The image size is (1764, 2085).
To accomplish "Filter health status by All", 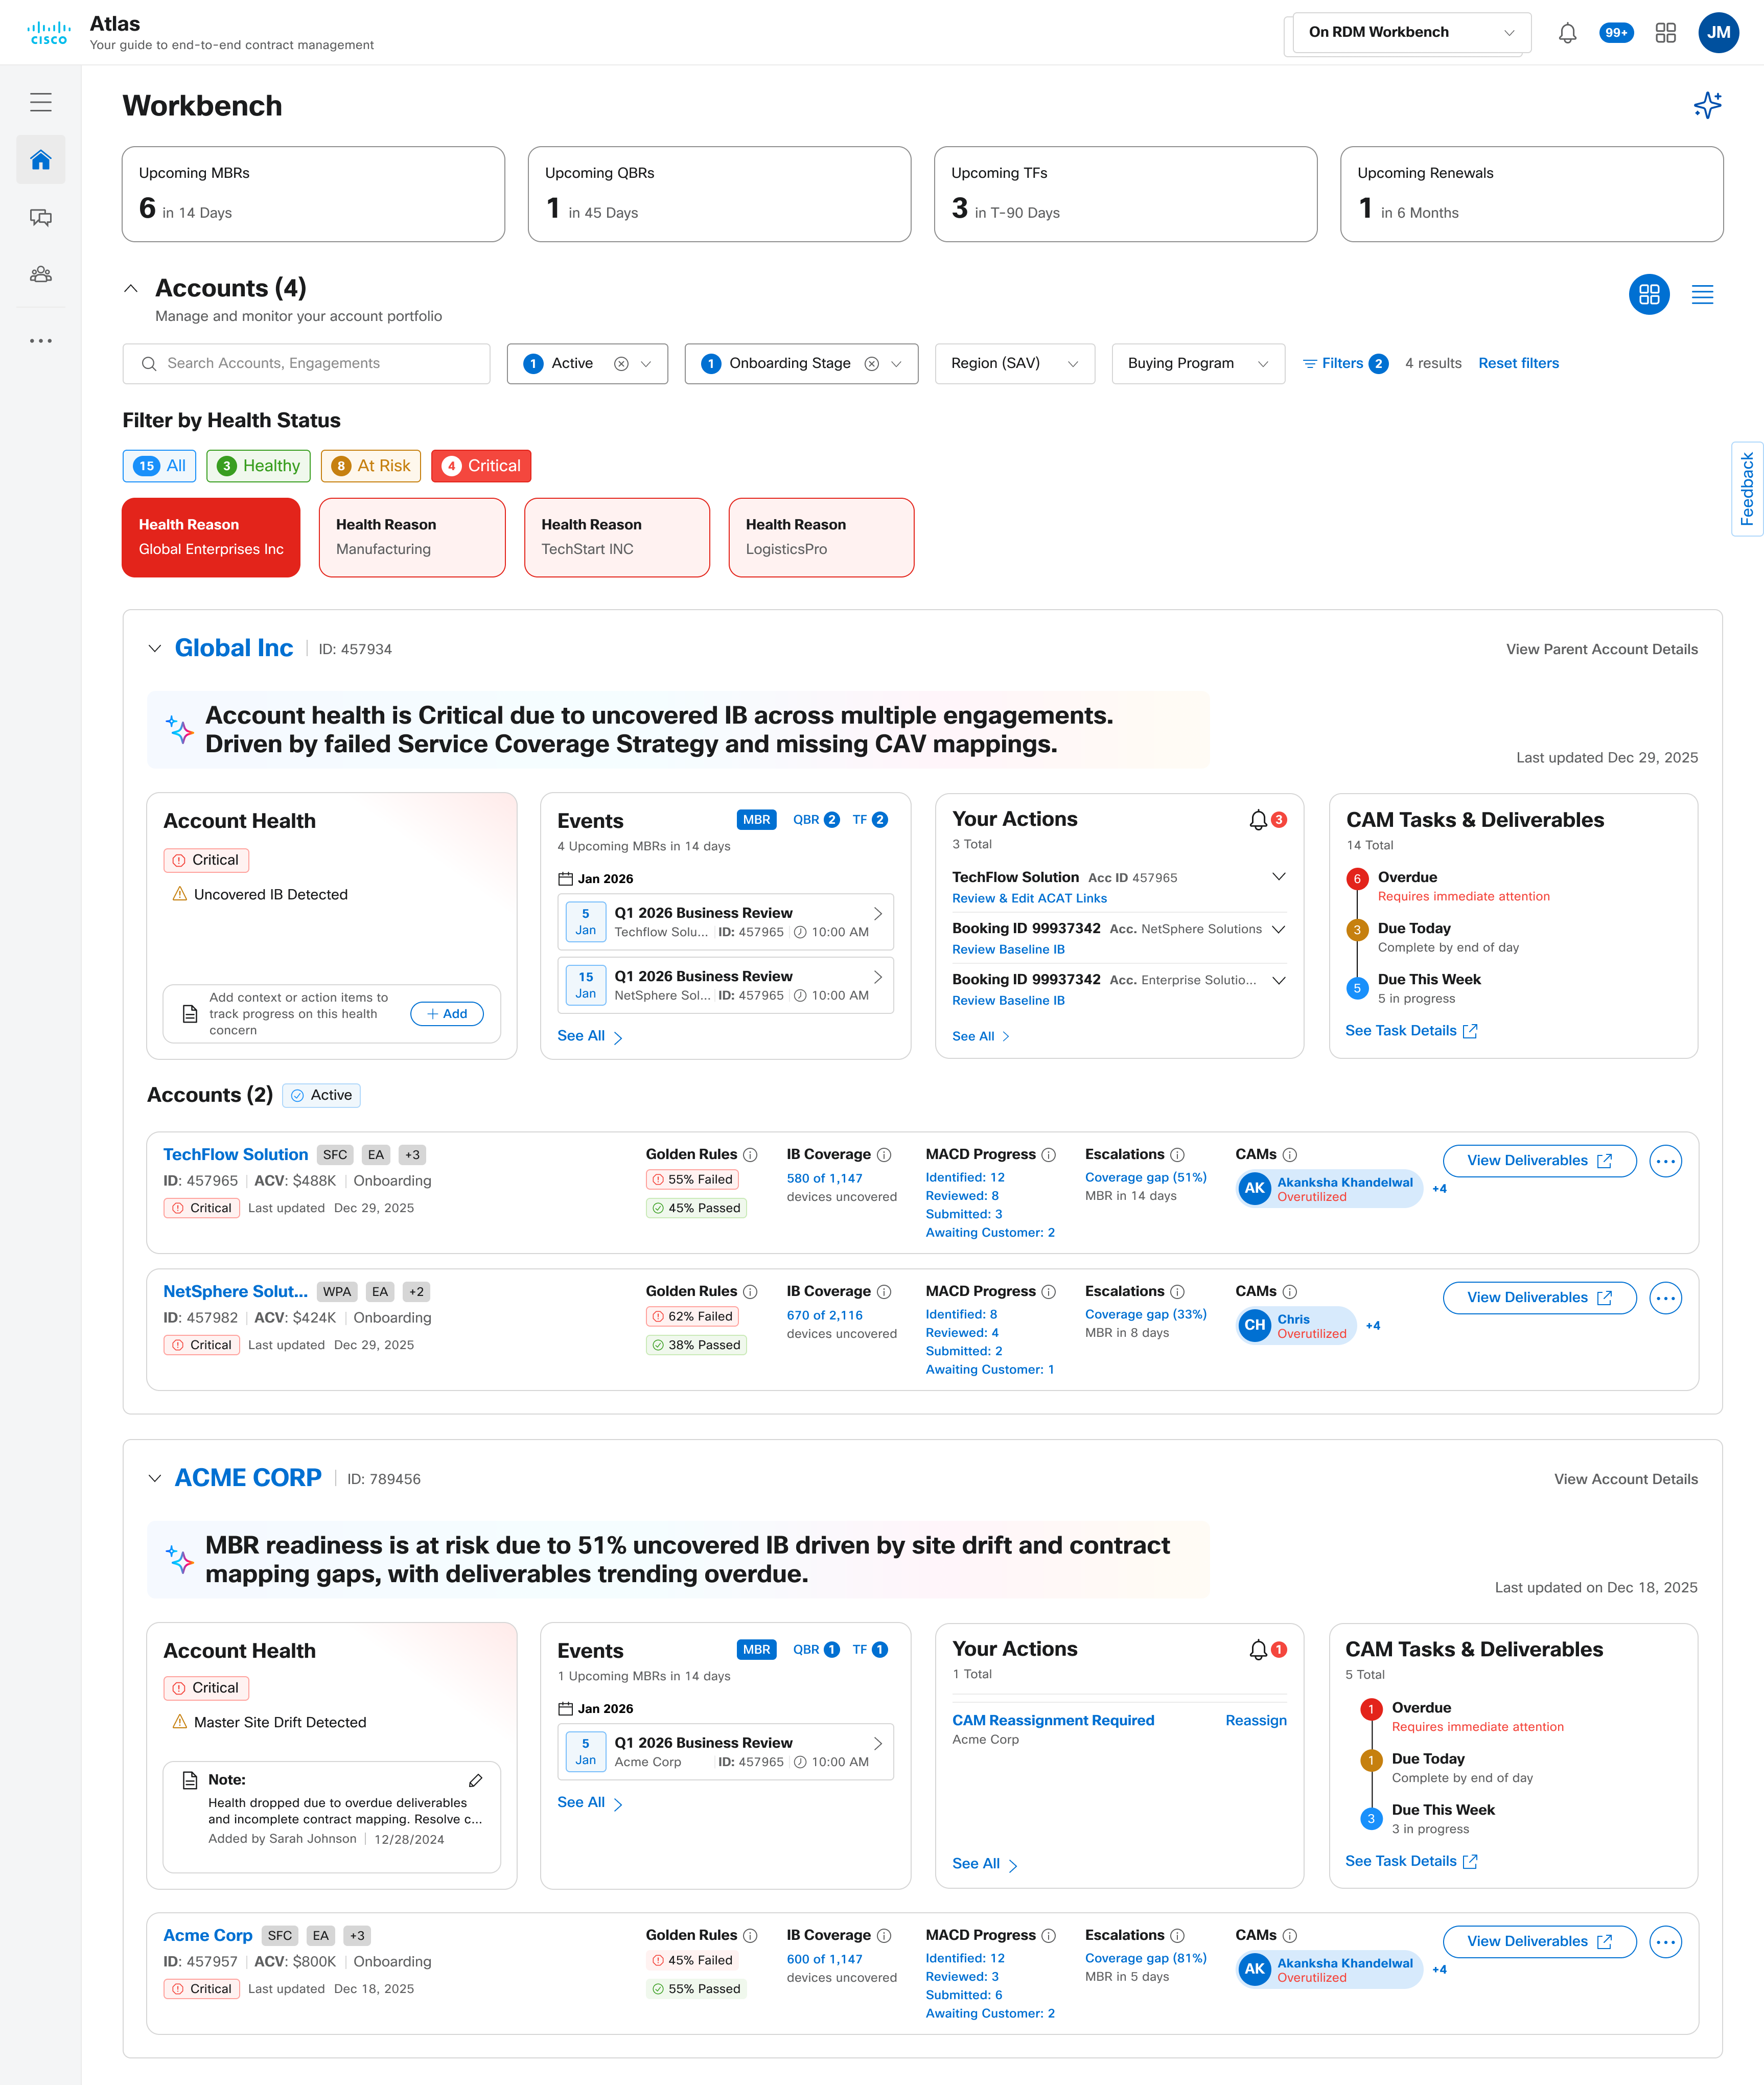I will pyautogui.click(x=160, y=466).
